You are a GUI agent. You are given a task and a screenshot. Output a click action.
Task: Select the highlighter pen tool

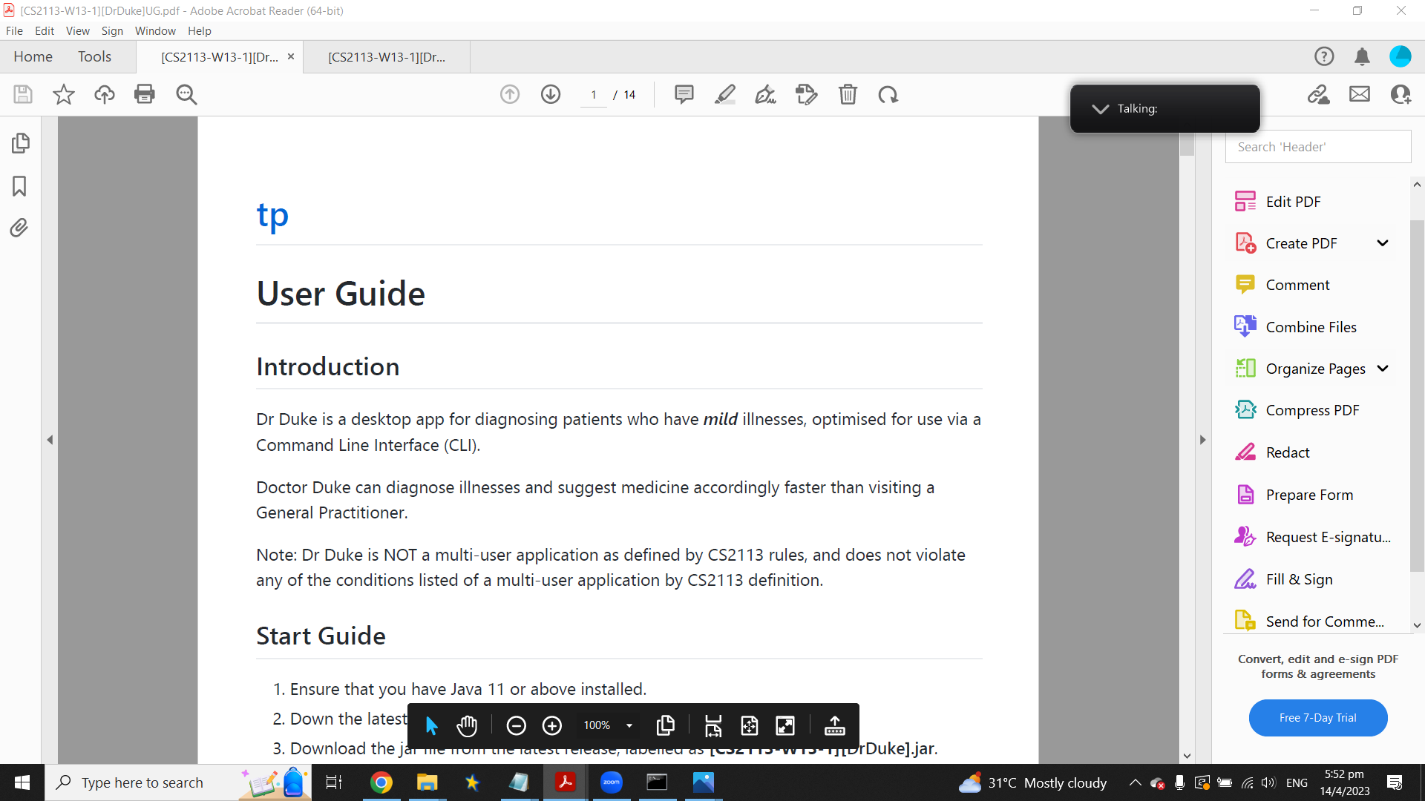click(725, 94)
